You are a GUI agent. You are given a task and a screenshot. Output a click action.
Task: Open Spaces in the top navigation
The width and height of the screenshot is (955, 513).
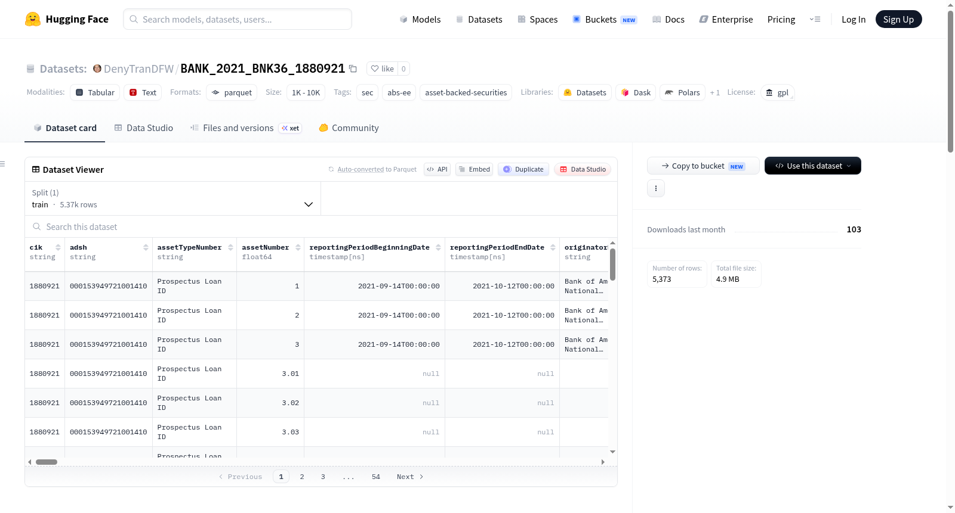click(537, 19)
